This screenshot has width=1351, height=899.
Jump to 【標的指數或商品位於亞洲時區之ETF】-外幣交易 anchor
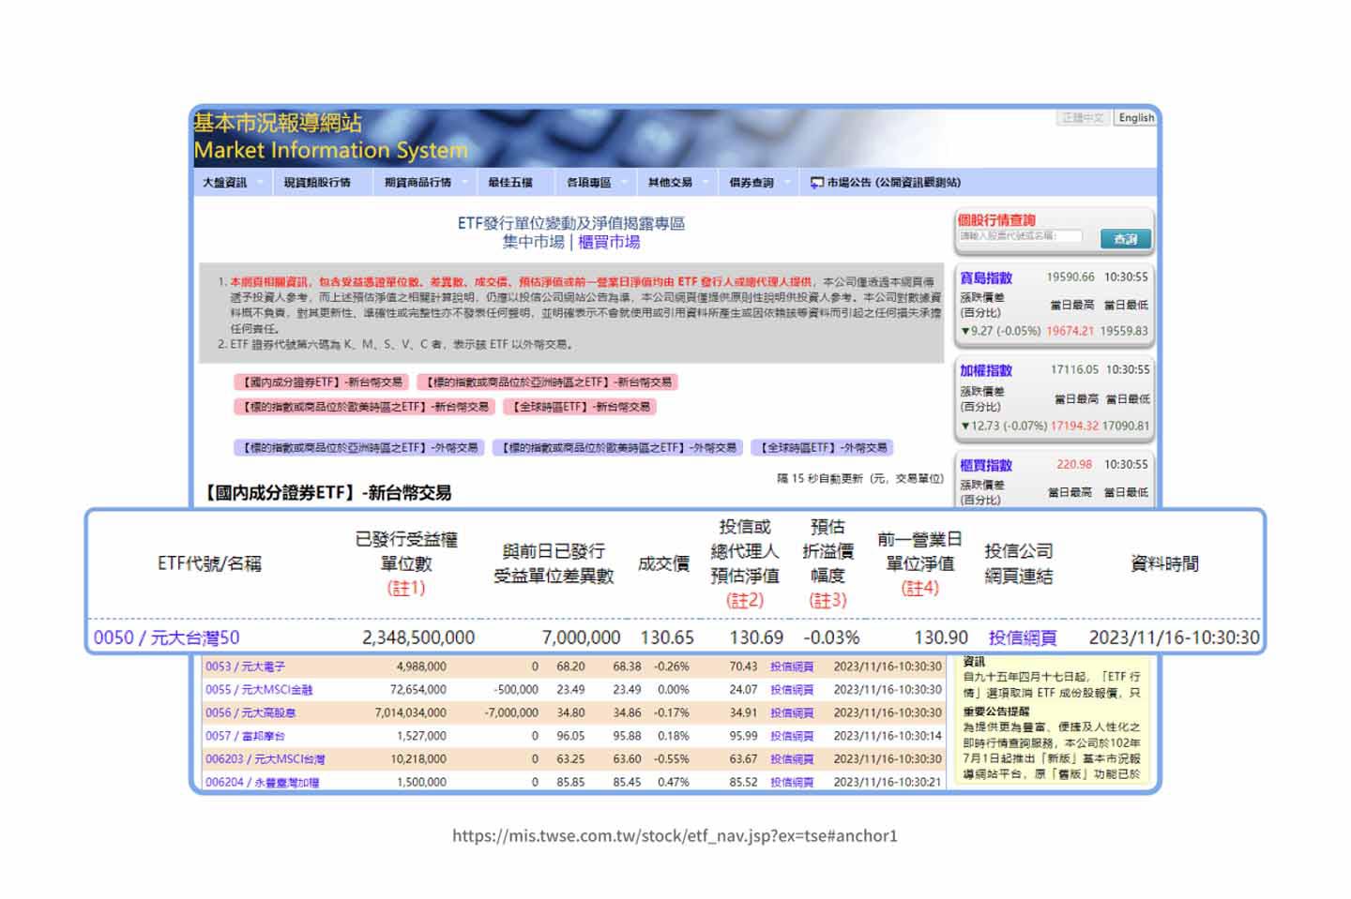pos(359,448)
